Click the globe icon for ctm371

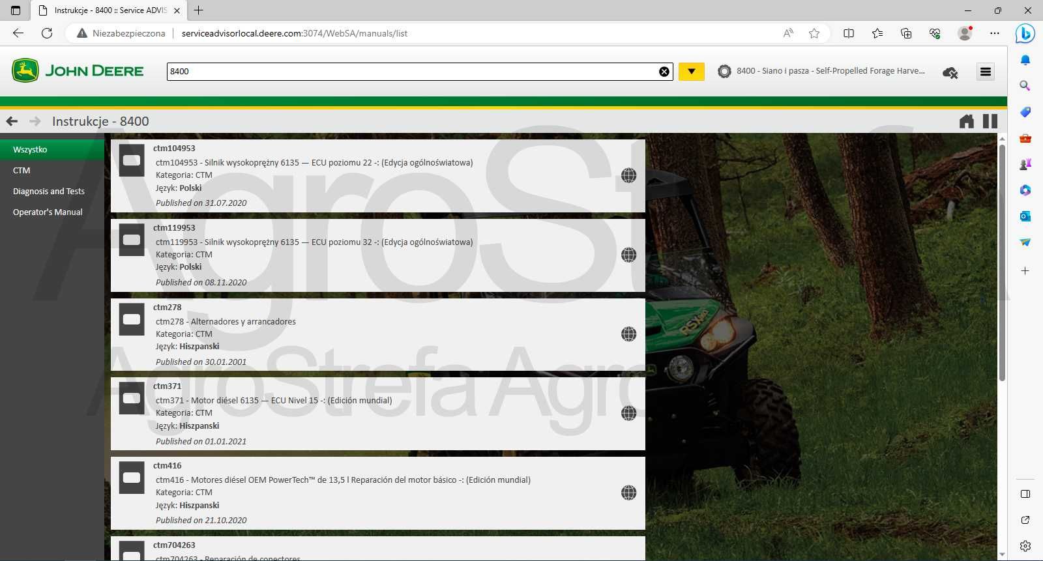click(628, 413)
